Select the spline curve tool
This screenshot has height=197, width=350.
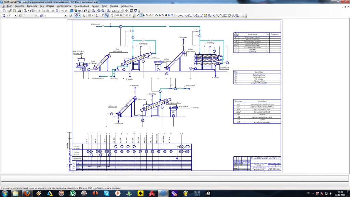pos(213,16)
